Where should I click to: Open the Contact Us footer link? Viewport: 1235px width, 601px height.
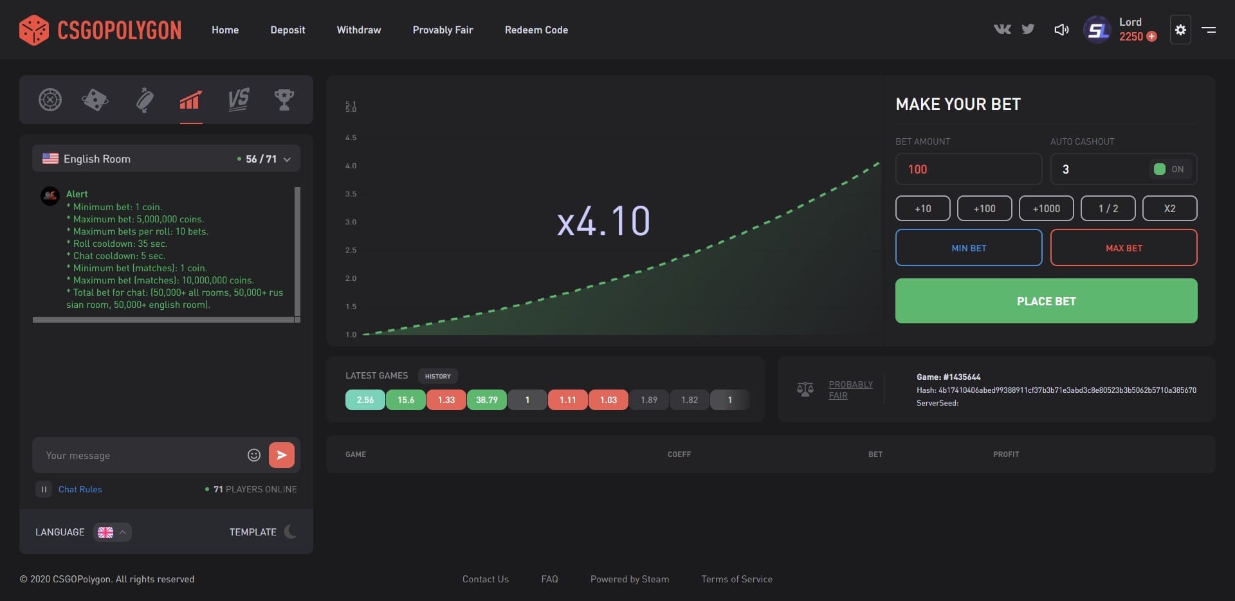pyautogui.click(x=485, y=579)
